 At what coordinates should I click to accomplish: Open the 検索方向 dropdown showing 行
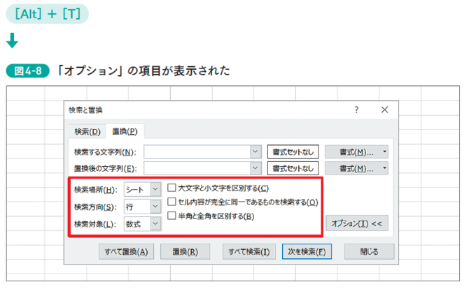155,207
